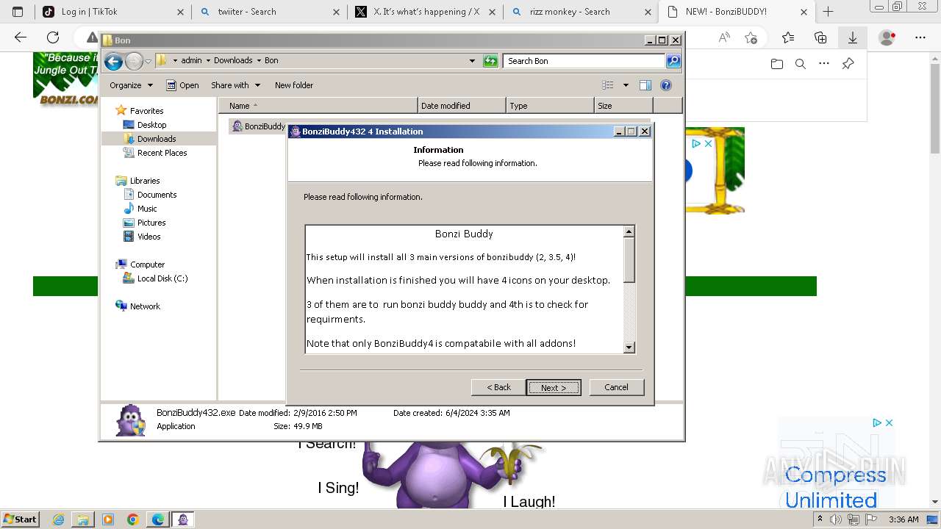Open the browser Downloads icon
The width and height of the screenshot is (941, 529).
point(853,37)
